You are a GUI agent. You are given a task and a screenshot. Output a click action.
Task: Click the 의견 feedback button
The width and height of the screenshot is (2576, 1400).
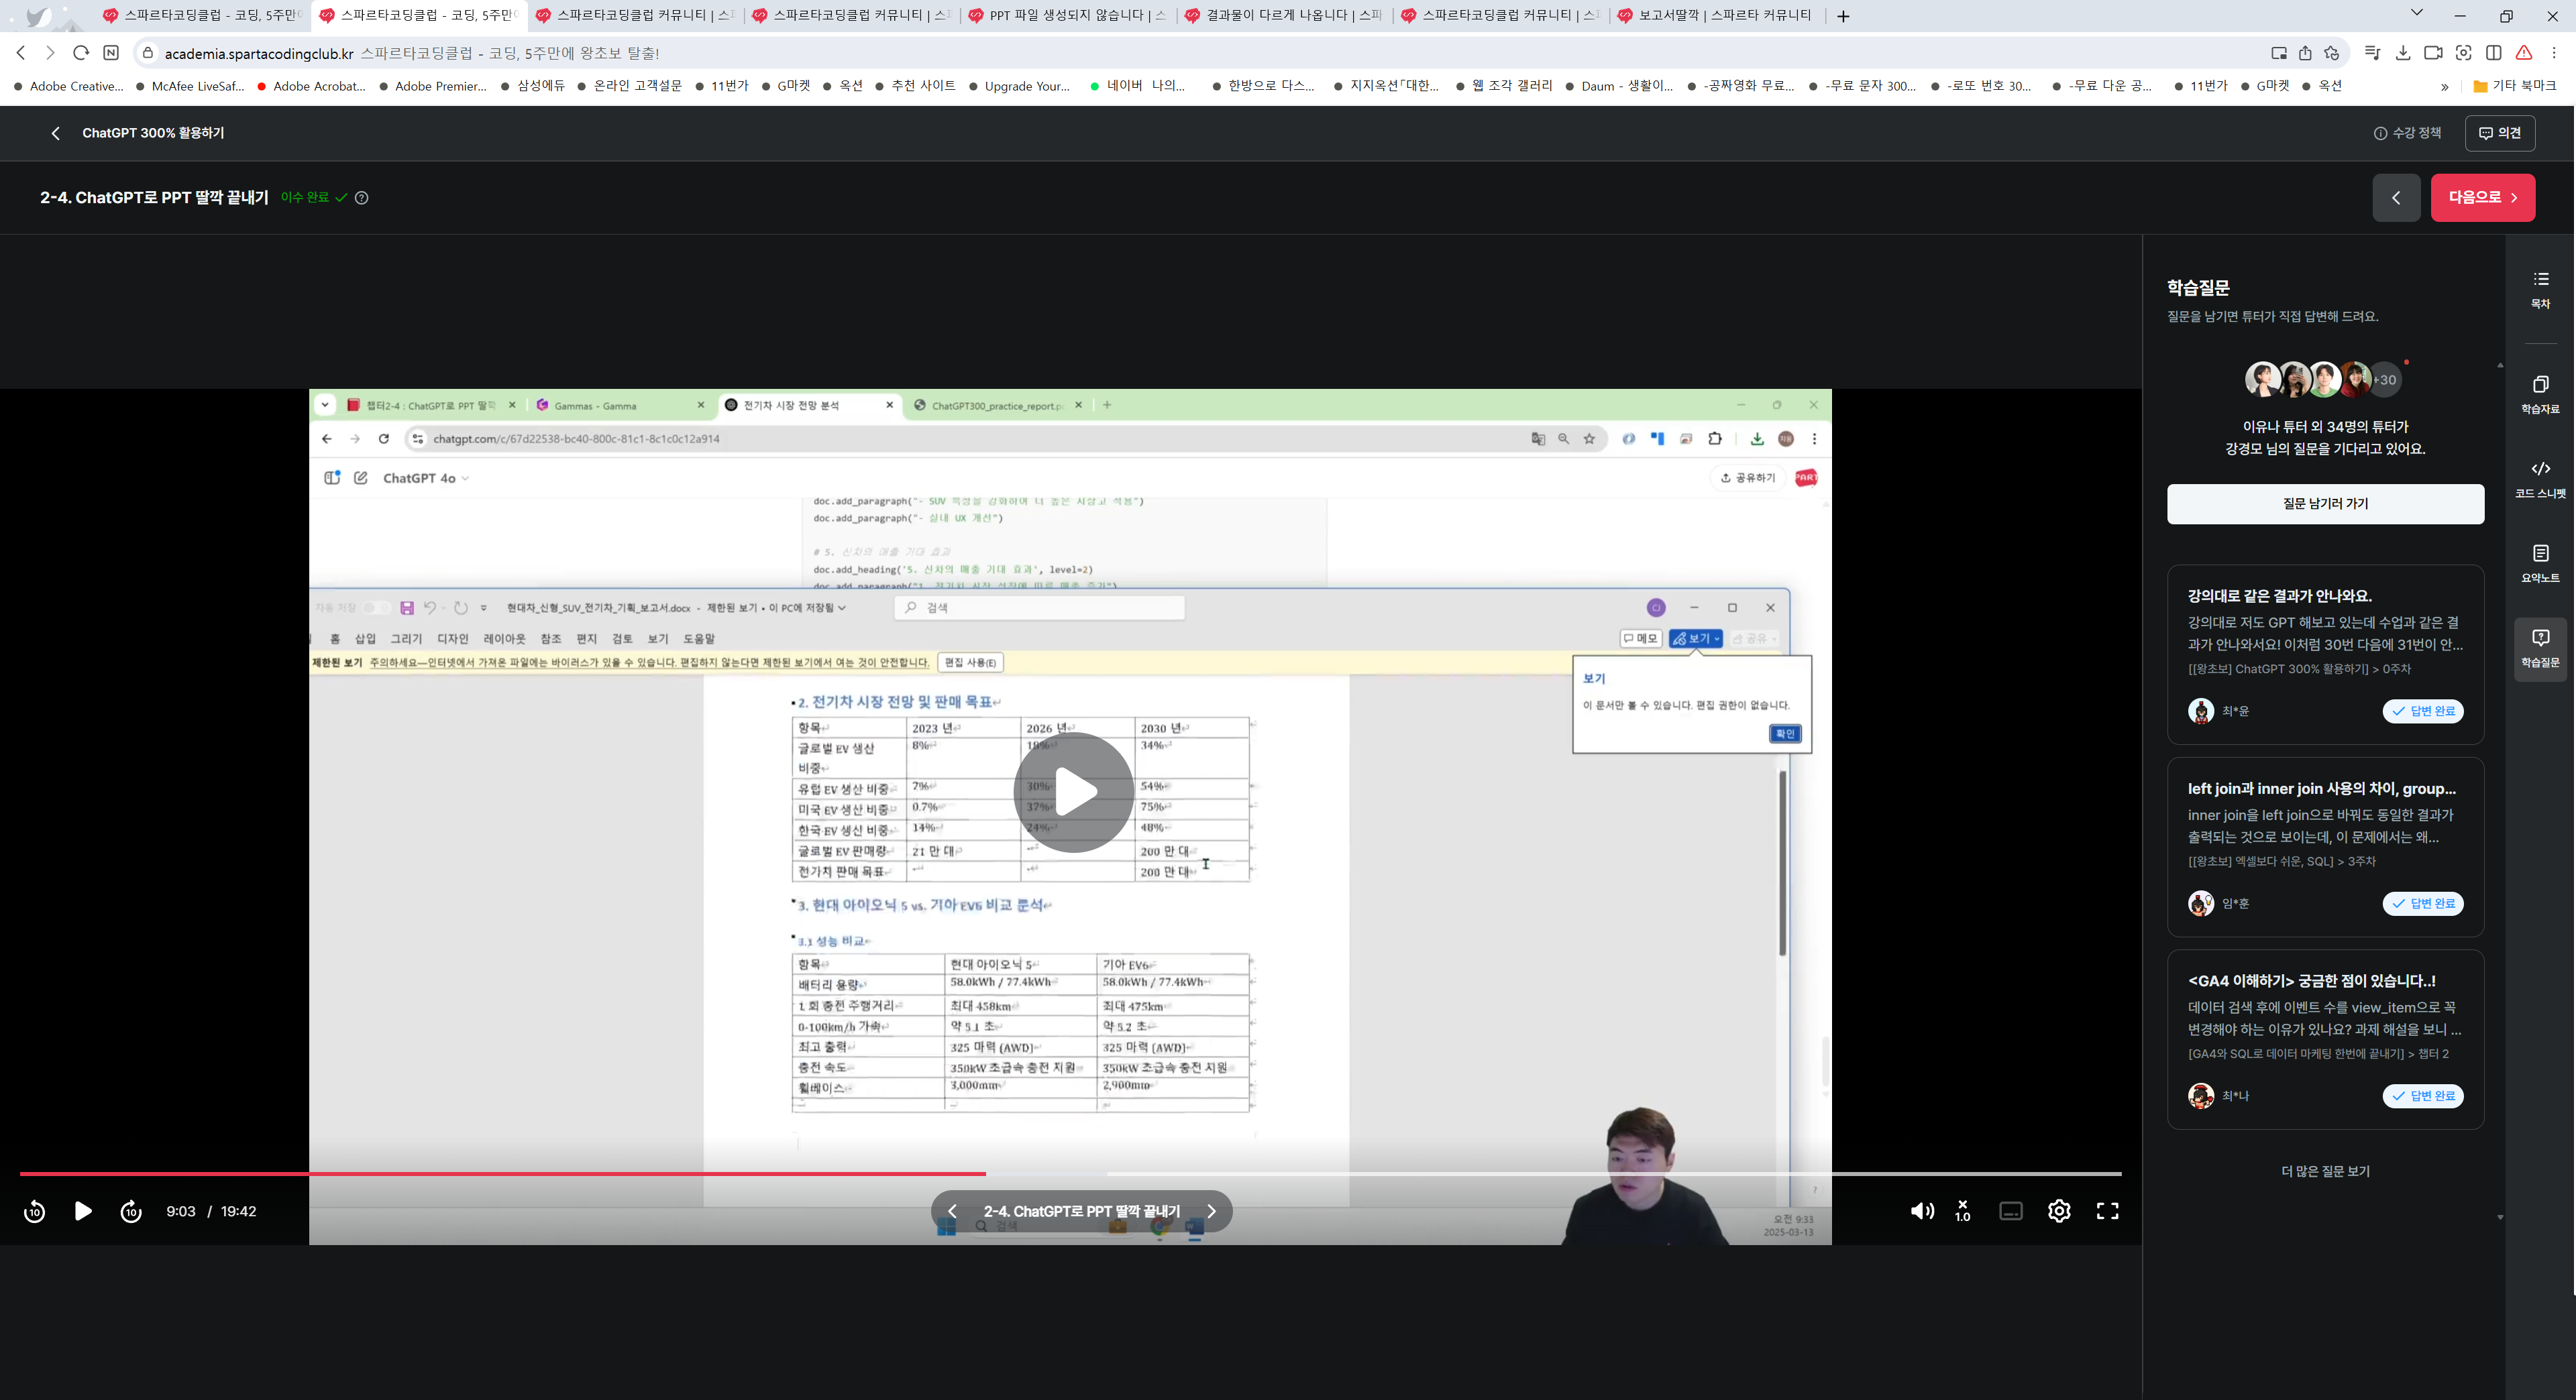click(2500, 133)
